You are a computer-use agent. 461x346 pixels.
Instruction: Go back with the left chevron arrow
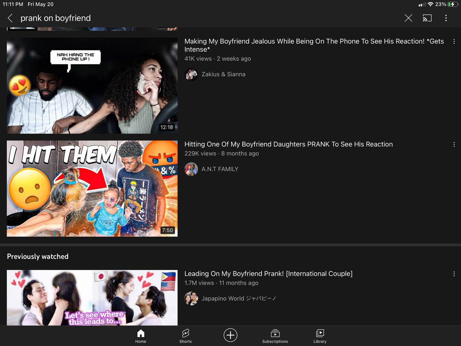tap(10, 18)
